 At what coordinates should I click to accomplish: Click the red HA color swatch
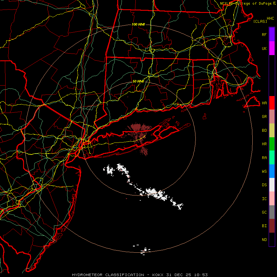[x=272, y=103]
